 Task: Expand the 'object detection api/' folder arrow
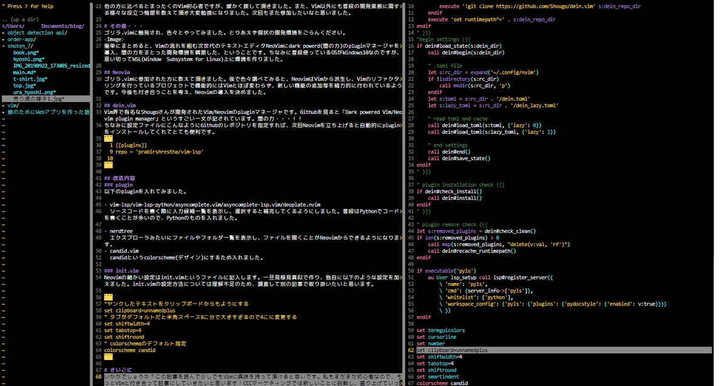coord(4,33)
